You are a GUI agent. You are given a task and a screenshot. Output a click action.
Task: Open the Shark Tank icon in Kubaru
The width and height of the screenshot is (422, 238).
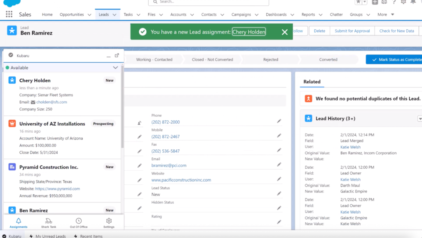pos(49,223)
